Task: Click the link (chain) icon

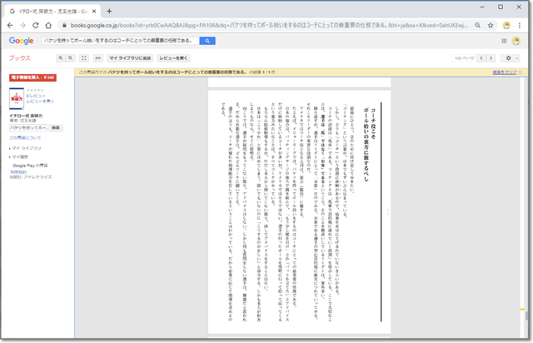Action: 97,58
